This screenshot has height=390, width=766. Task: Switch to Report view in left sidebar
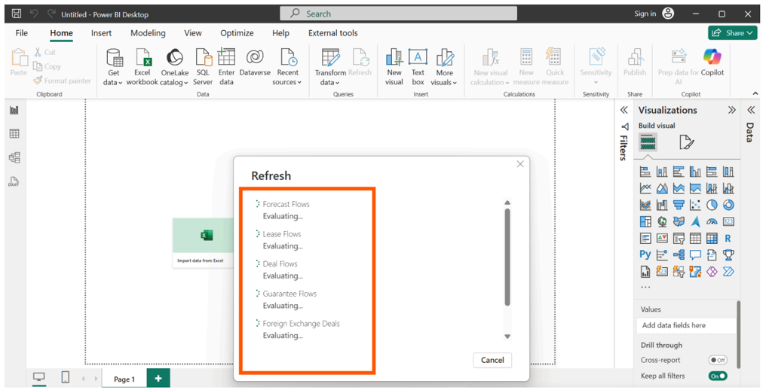(x=14, y=111)
